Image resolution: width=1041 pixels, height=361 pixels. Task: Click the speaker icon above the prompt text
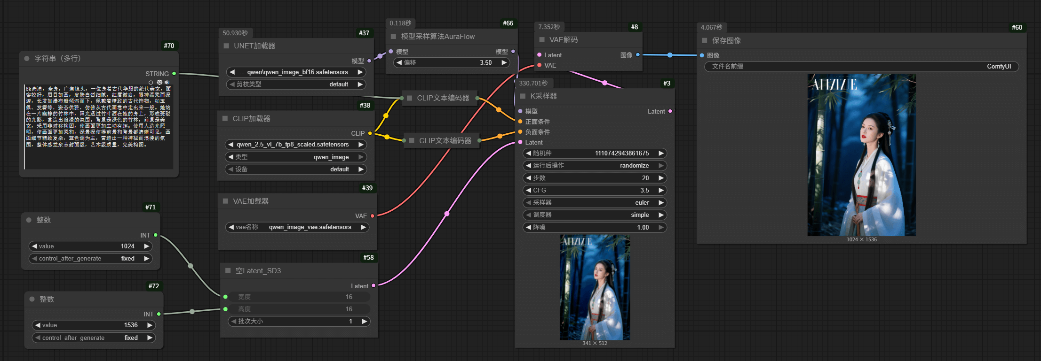click(x=167, y=82)
